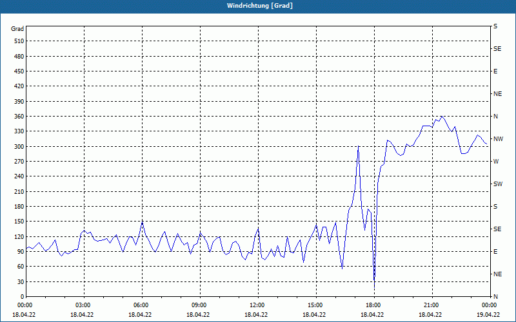
Task: Select the 150 axis value
Action: pos(19,222)
